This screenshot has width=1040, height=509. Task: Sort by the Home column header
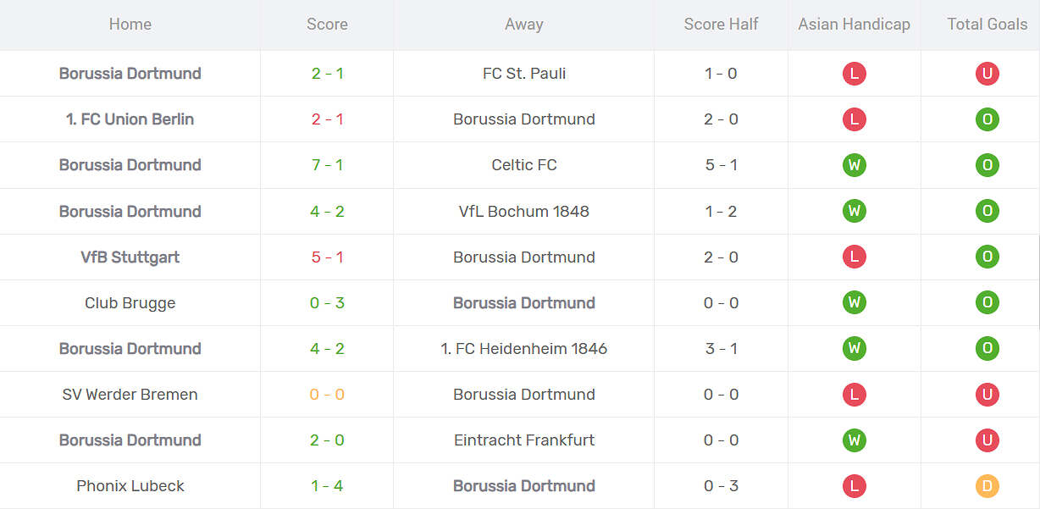[x=130, y=25]
